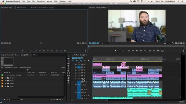
Task: Select the Zoom tool in the tools panel
Action: click(69, 83)
